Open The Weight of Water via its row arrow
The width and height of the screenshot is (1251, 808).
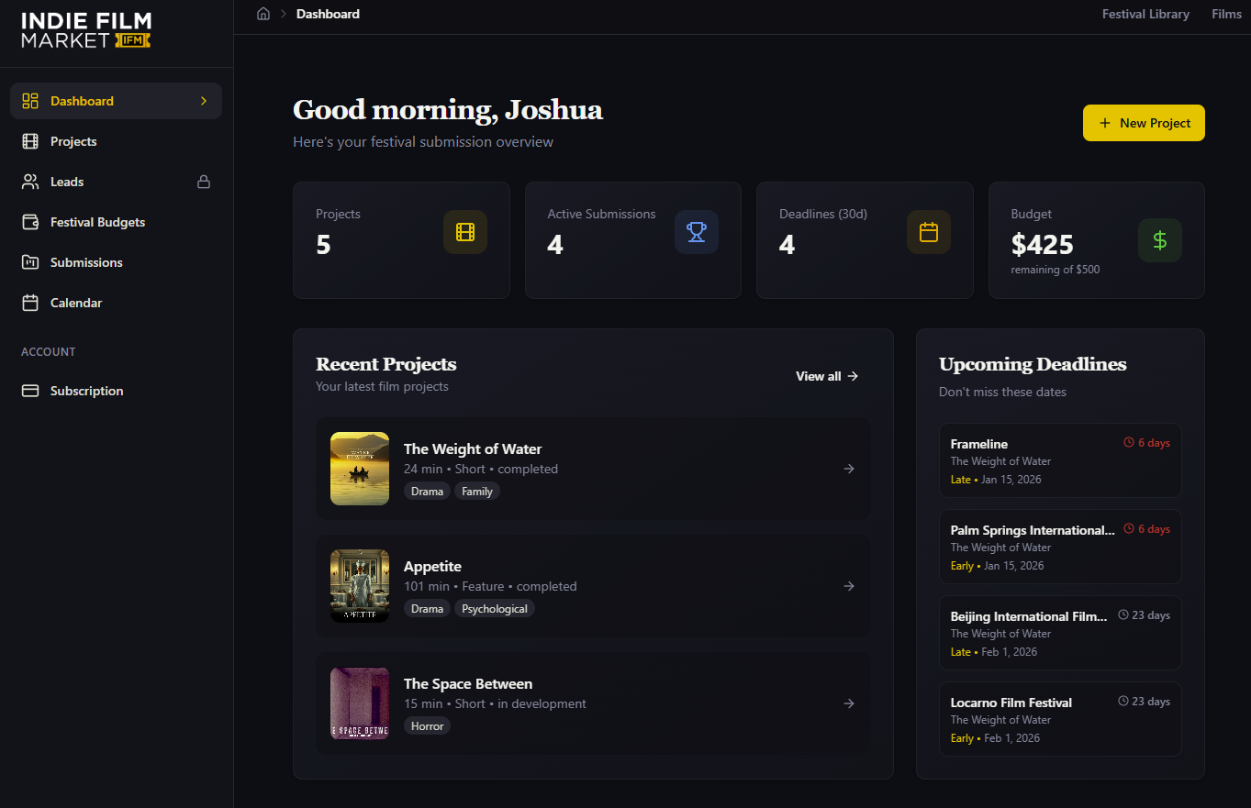coord(849,469)
